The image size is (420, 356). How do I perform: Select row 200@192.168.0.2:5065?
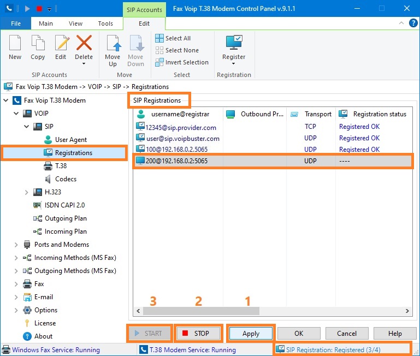tap(273, 161)
